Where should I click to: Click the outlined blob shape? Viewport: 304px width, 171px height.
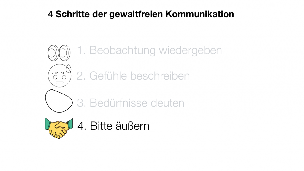point(59,100)
